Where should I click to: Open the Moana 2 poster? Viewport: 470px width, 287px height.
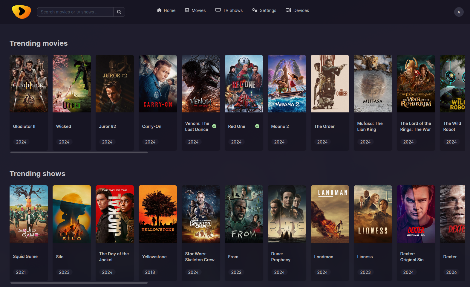click(287, 84)
